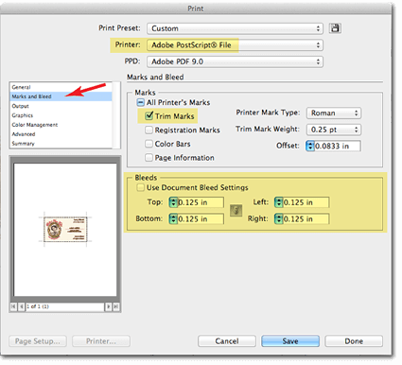The height and width of the screenshot is (365, 402).
Task: Click the page number field in preview
Action: coord(64,306)
